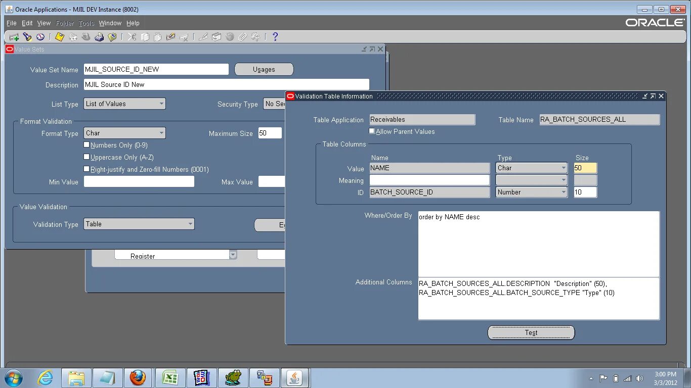Open Excel from the taskbar
Image resolution: width=691 pixels, height=388 pixels.
click(170, 378)
